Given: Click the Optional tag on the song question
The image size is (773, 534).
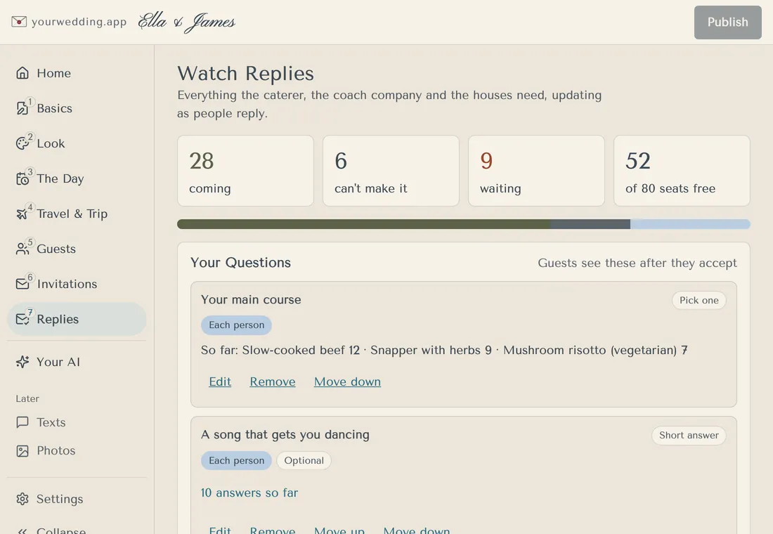Looking at the screenshot, I should pos(304,460).
